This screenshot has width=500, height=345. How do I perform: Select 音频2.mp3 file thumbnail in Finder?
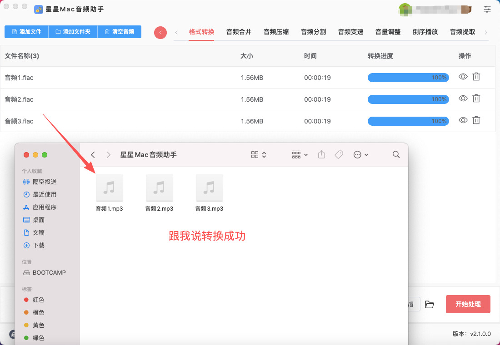pyautogui.click(x=159, y=188)
